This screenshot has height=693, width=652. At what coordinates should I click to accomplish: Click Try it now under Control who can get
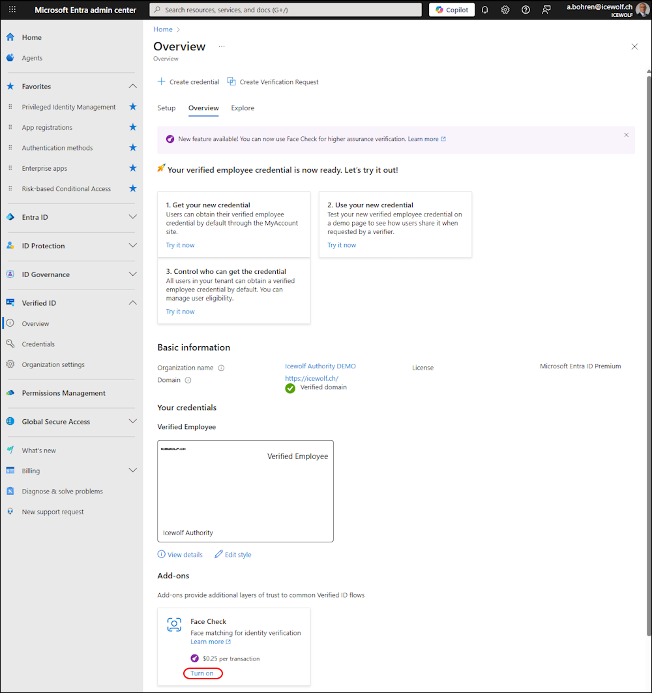tap(180, 312)
